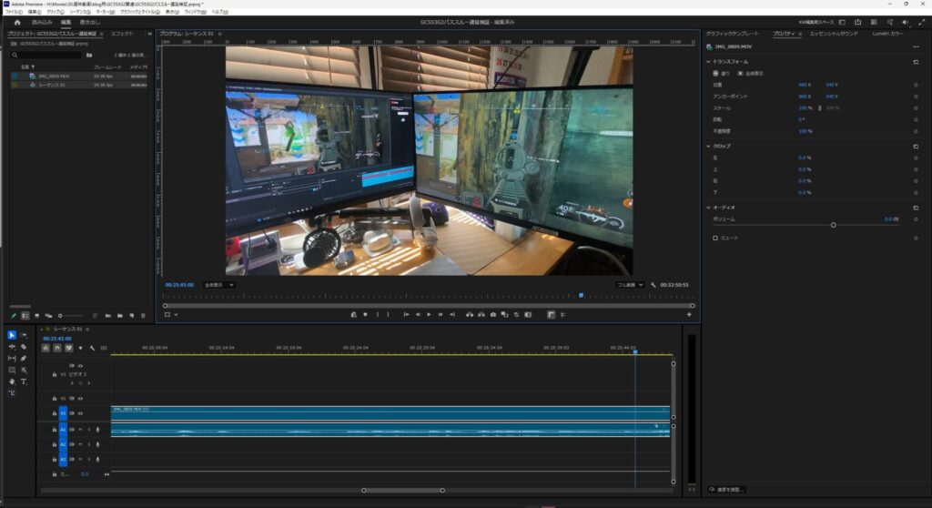Click the Quick Export share icon
Viewport: 932px width, 508px height.
point(857,22)
